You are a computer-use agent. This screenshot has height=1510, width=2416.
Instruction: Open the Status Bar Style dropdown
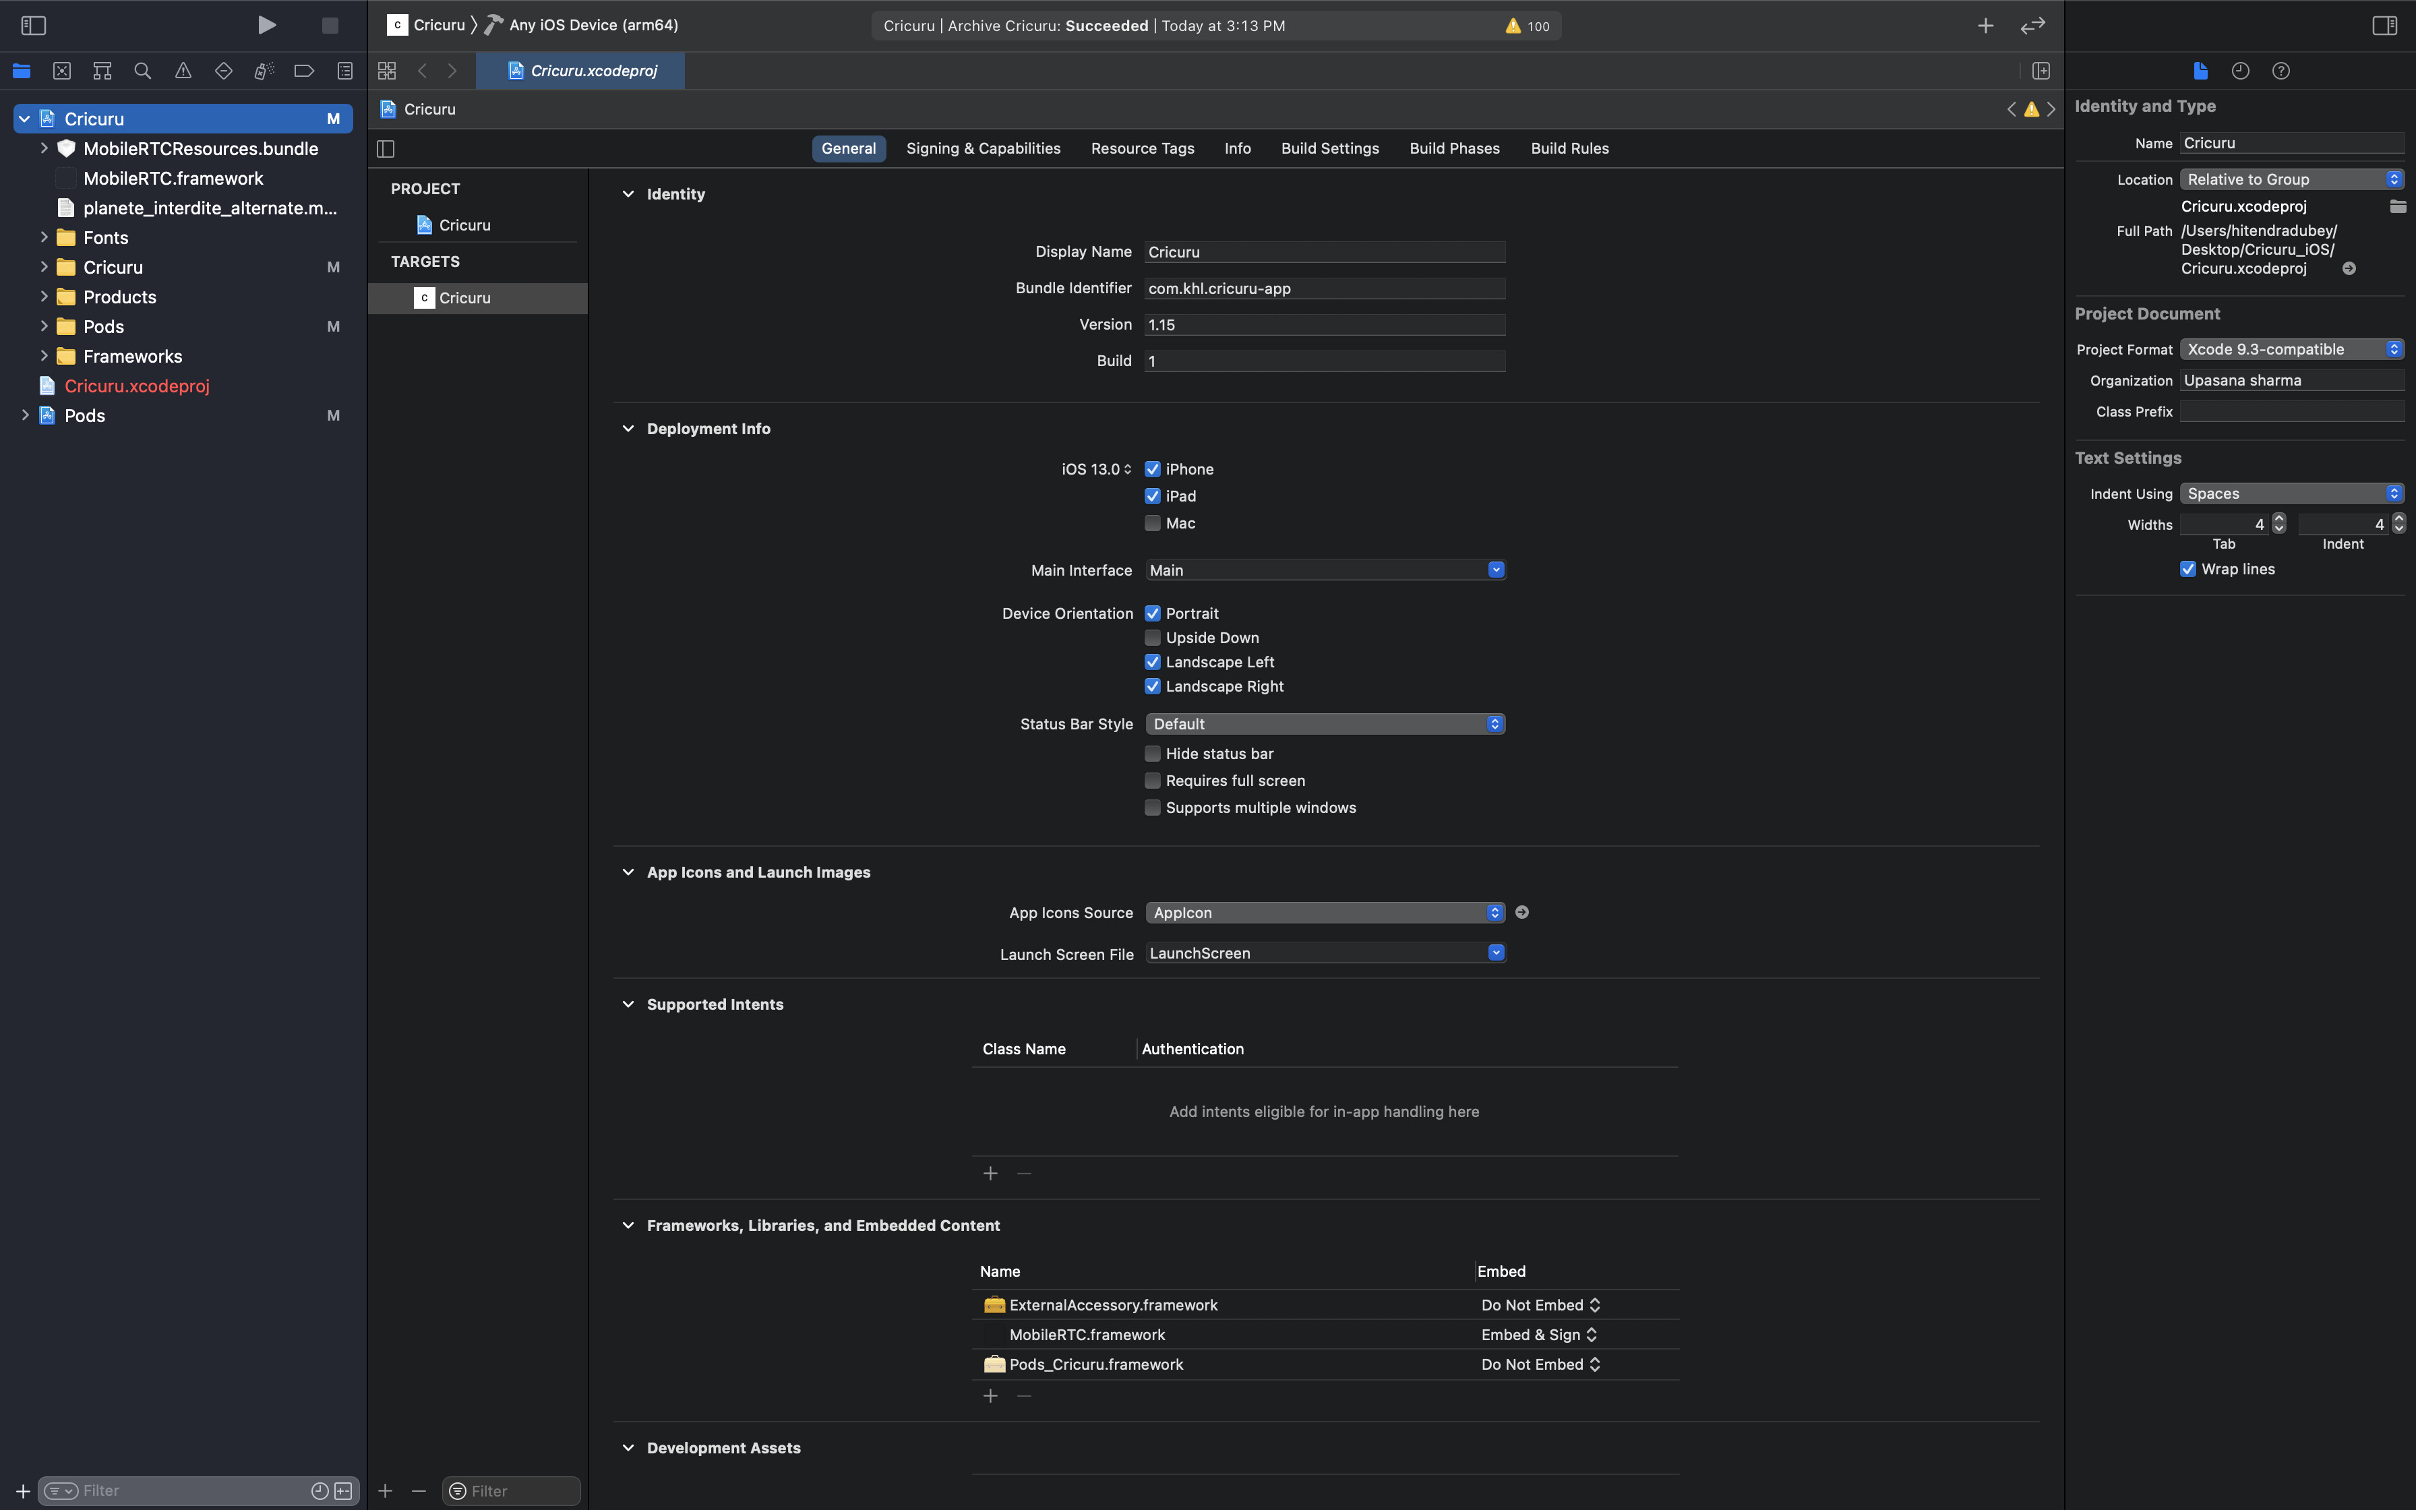coord(1324,724)
